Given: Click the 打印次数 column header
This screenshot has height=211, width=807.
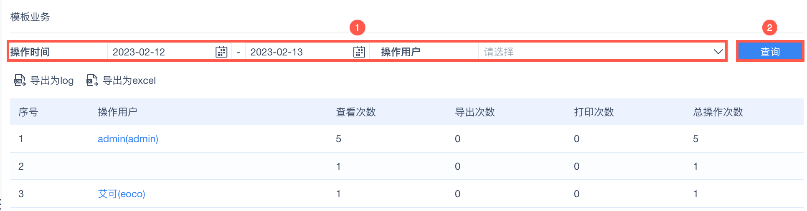Looking at the screenshot, I should tap(594, 112).
